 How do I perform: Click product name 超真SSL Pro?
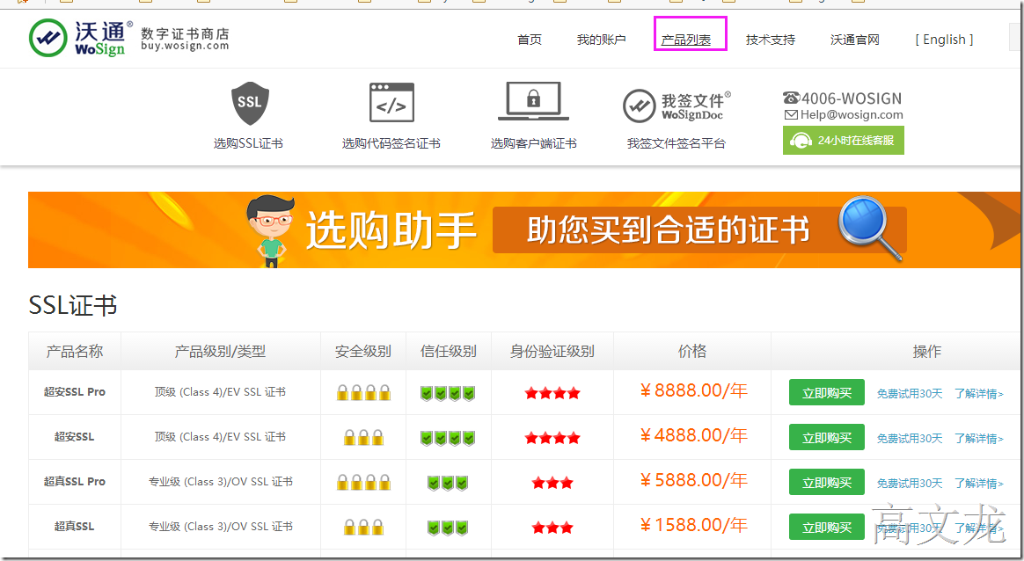tap(75, 481)
